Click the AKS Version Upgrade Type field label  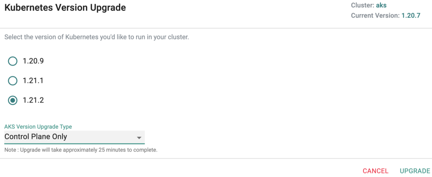38,127
